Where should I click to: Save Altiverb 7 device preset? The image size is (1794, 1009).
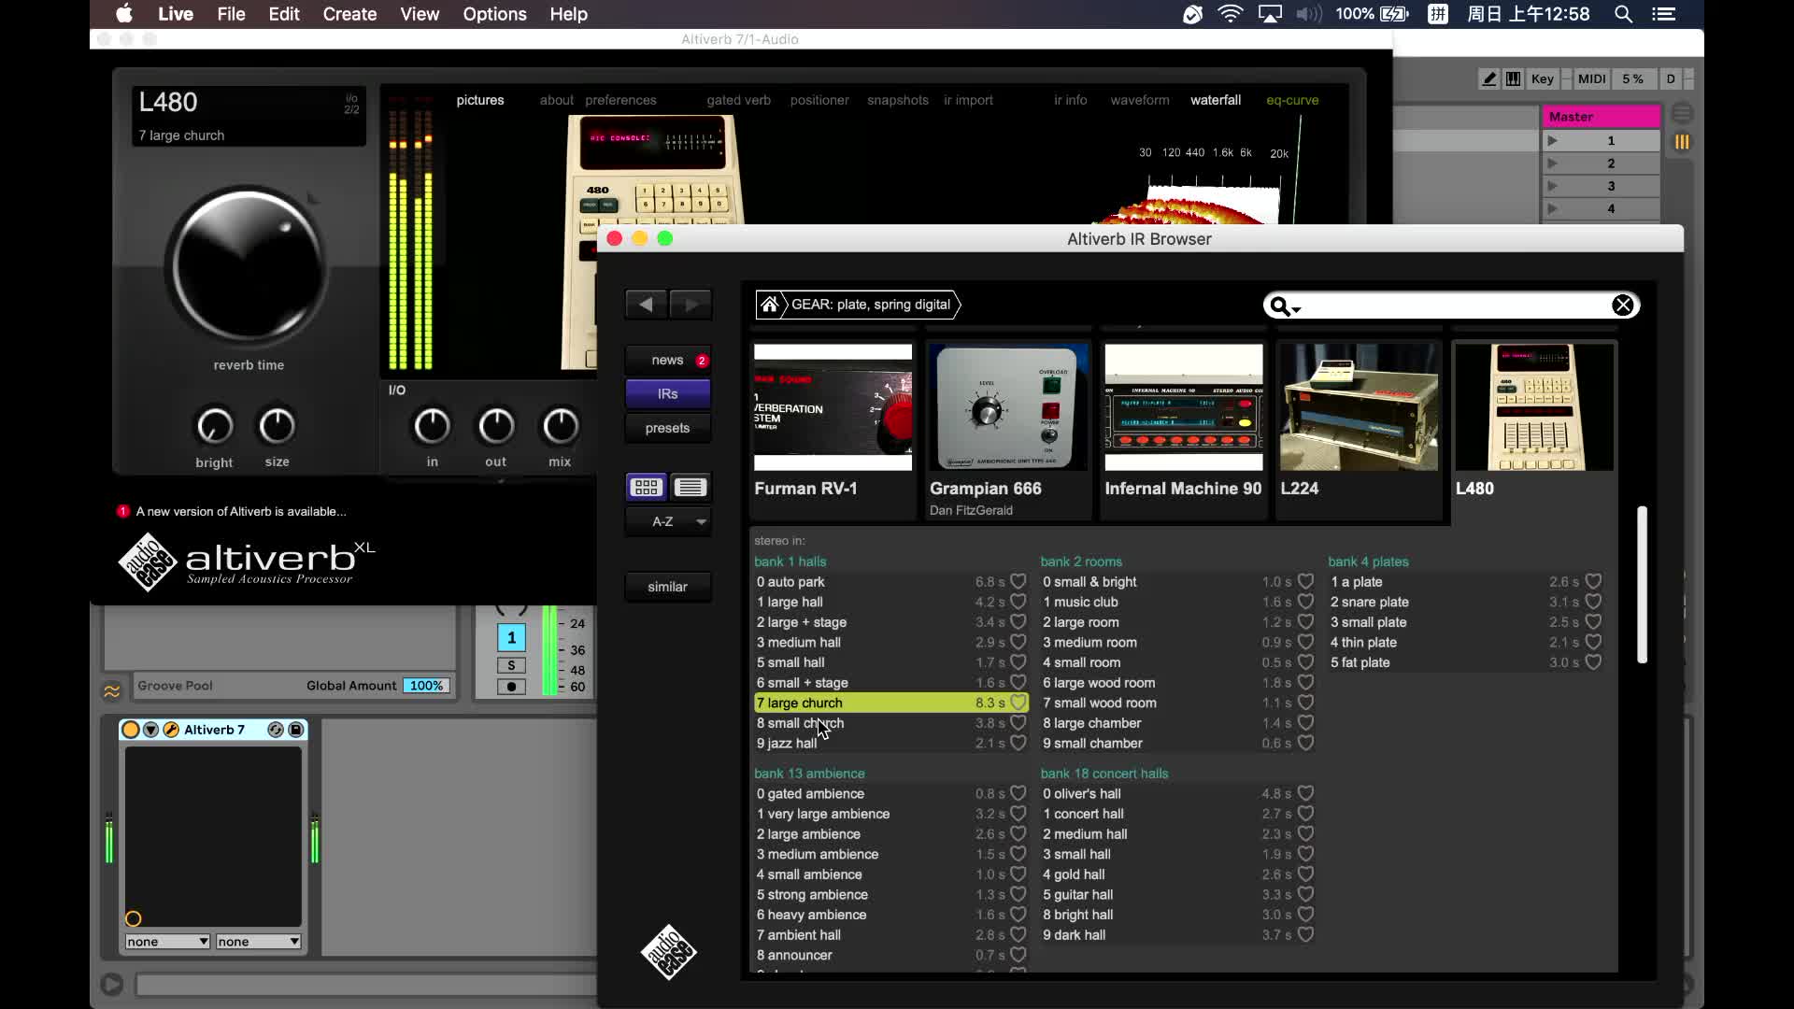[296, 730]
